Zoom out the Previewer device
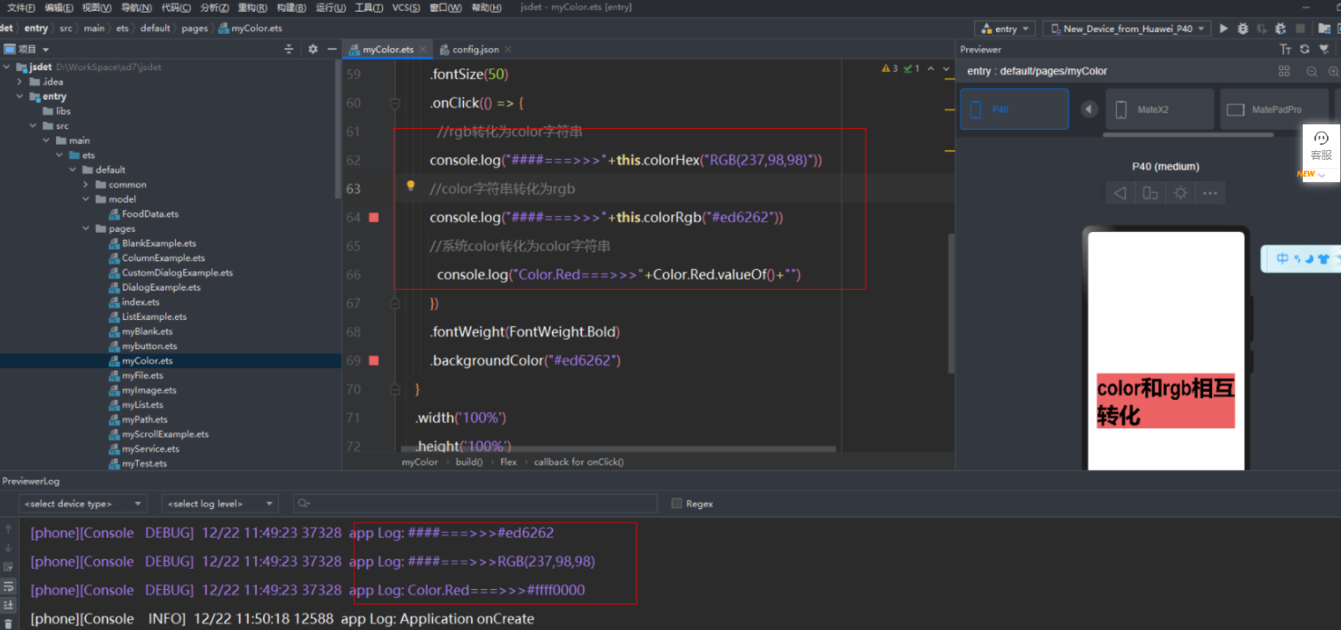Screen dimensions: 1341x630 1312,71
